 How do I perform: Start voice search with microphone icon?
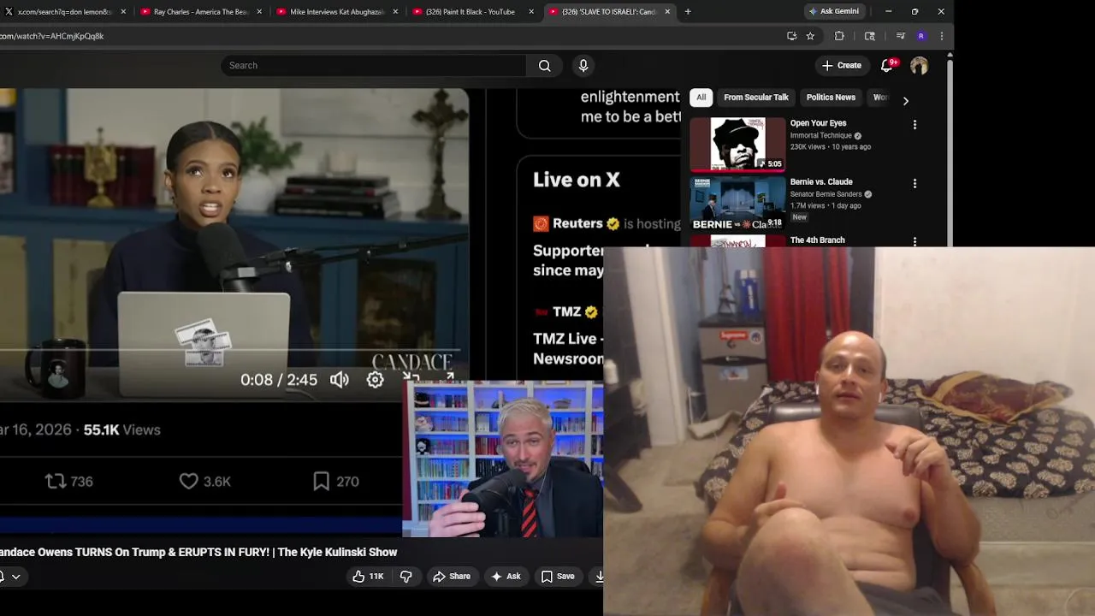tap(583, 66)
